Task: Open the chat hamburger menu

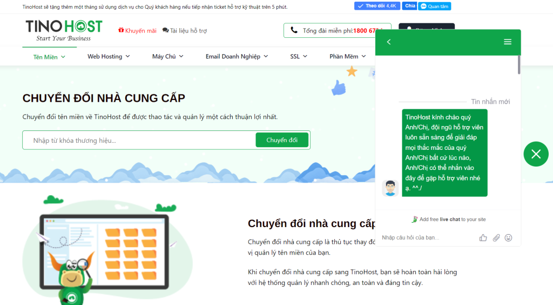Action: (508, 42)
